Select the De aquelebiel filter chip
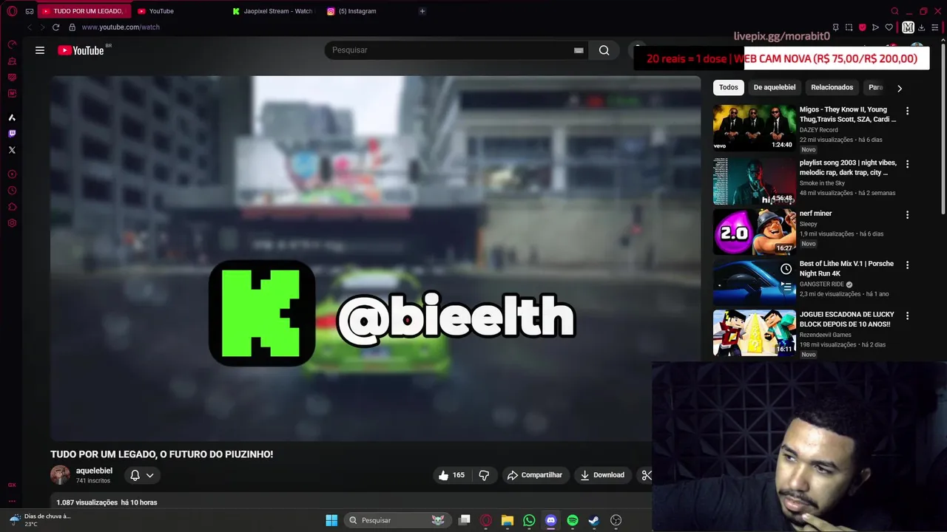This screenshot has height=532, width=947. coord(775,87)
